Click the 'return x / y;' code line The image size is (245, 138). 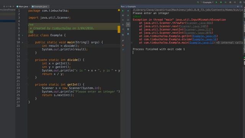[53, 74]
